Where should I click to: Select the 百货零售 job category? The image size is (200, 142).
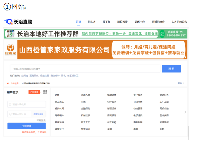[x=138, y=102]
